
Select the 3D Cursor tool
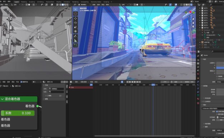pos(76,14)
